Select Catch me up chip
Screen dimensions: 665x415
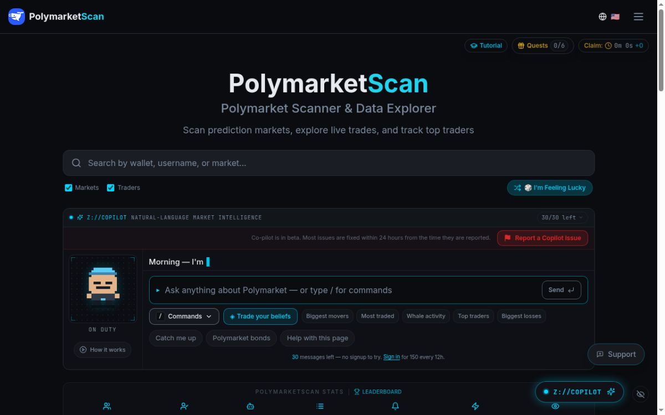point(176,338)
